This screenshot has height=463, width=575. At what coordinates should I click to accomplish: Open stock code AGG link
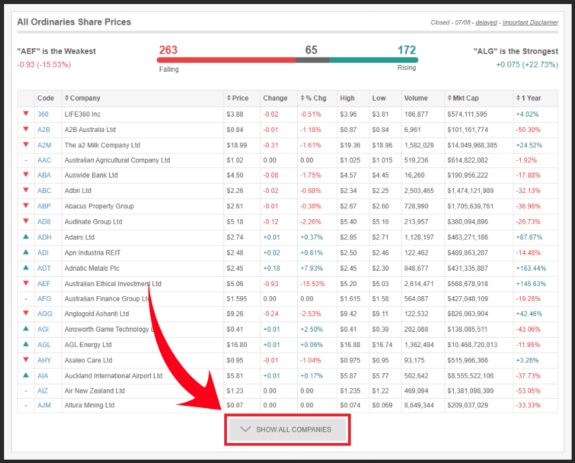pos(45,314)
